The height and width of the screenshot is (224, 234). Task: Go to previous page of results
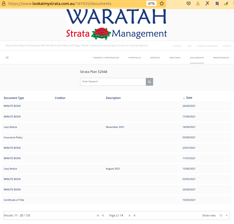coord(103,215)
